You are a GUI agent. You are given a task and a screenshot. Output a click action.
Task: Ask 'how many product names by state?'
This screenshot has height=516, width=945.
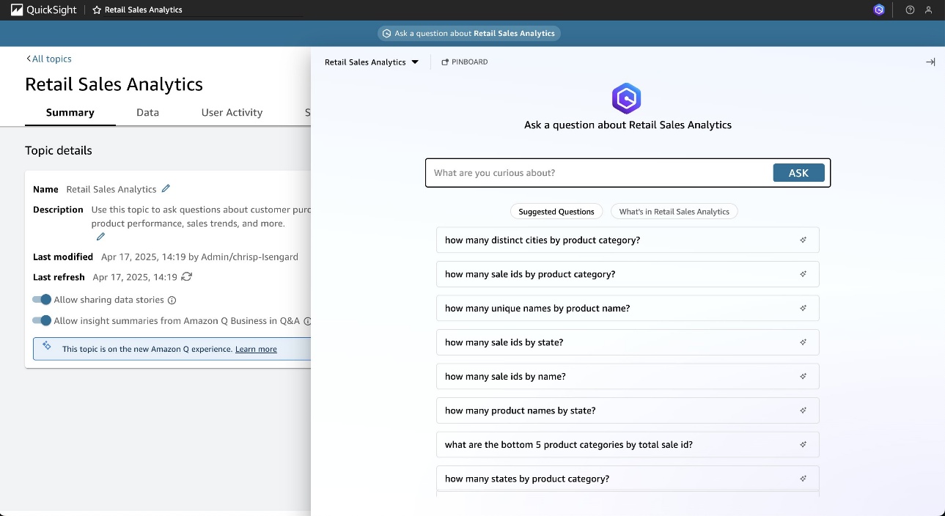click(x=628, y=410)
